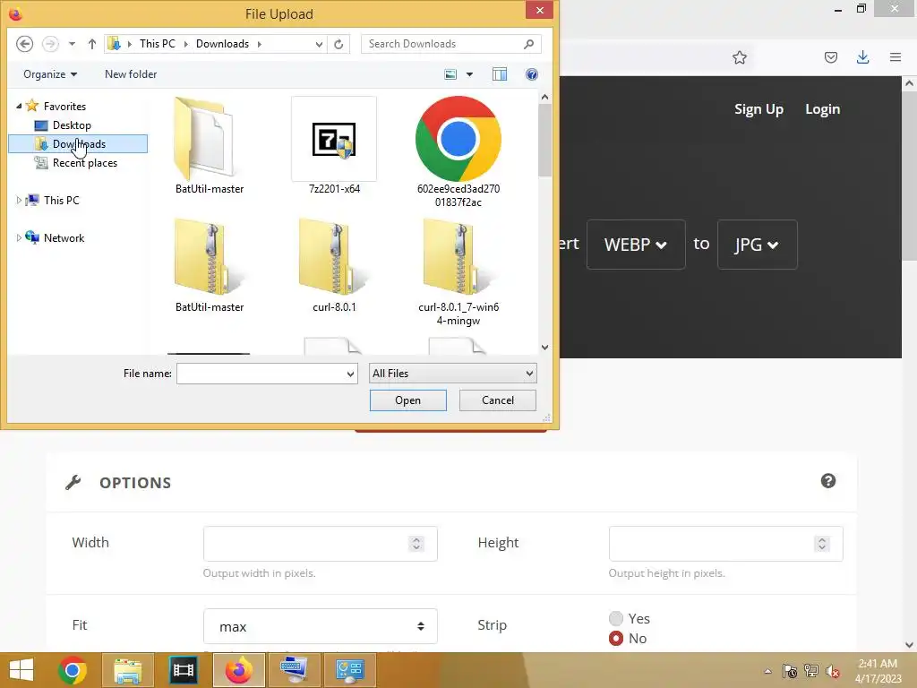The width and height of the screenshot is (917, 688).
Task: Select Desktop in Favorites
Action: pos(72,125)
